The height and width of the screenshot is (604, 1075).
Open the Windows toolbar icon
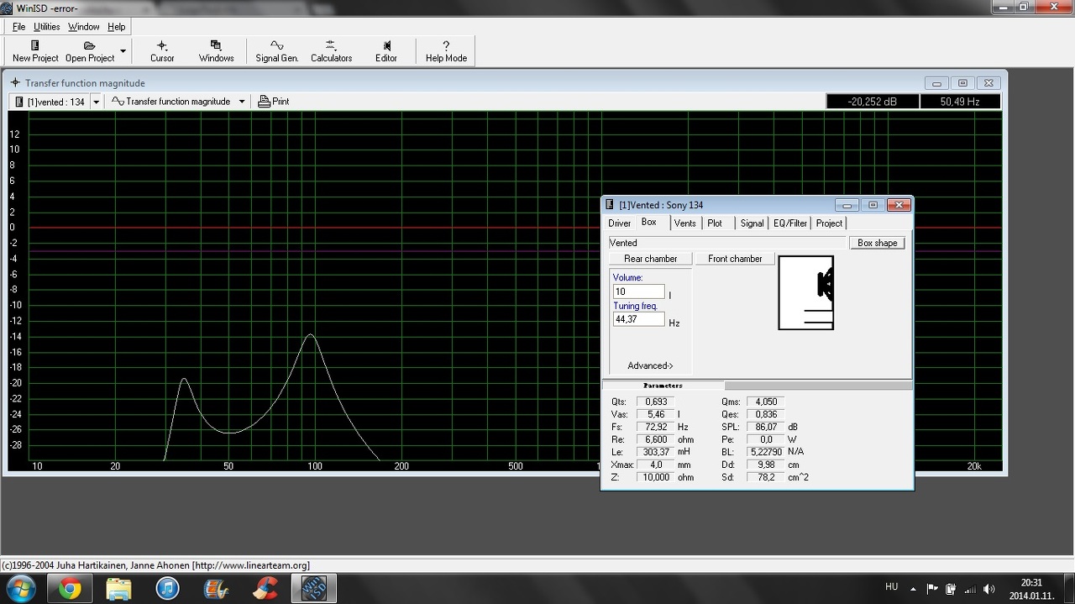tap(216, 51)
